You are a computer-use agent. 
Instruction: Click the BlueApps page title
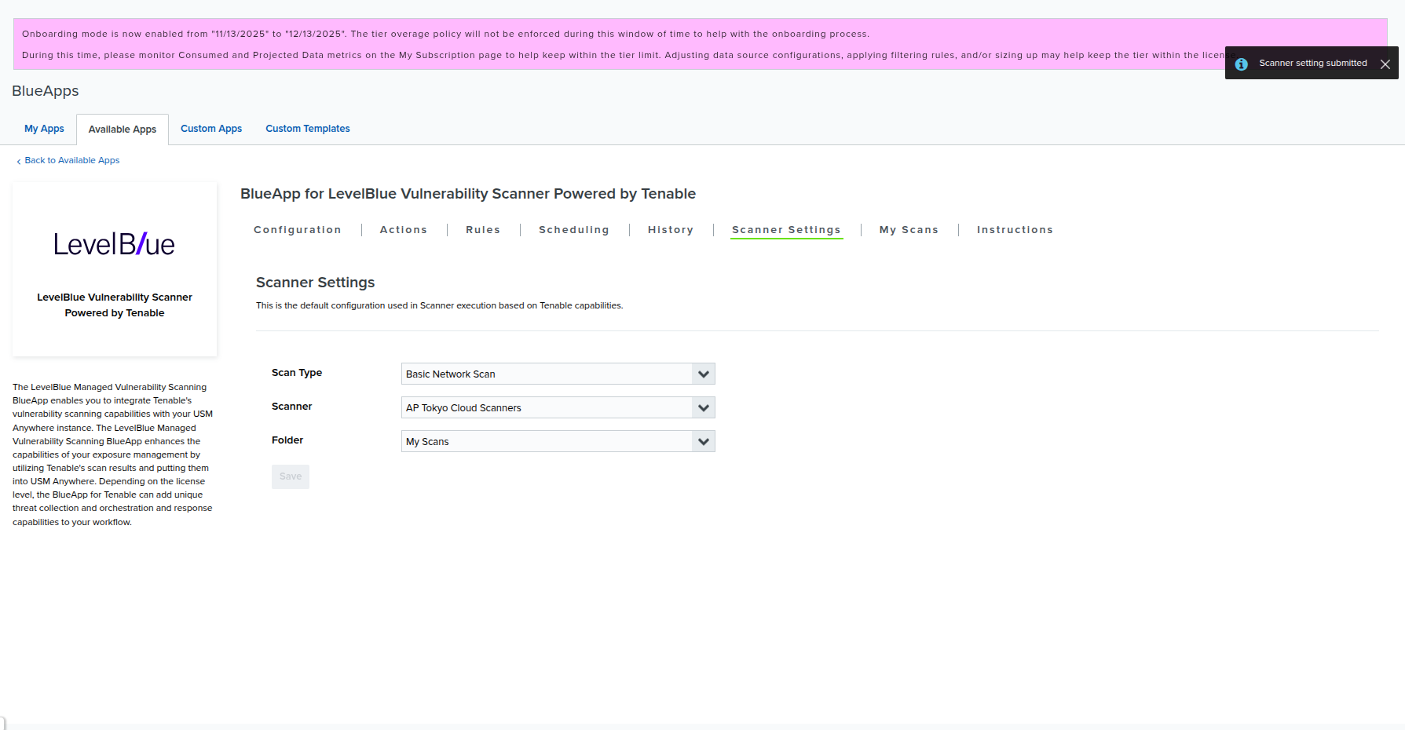click(x=46, y=91)
